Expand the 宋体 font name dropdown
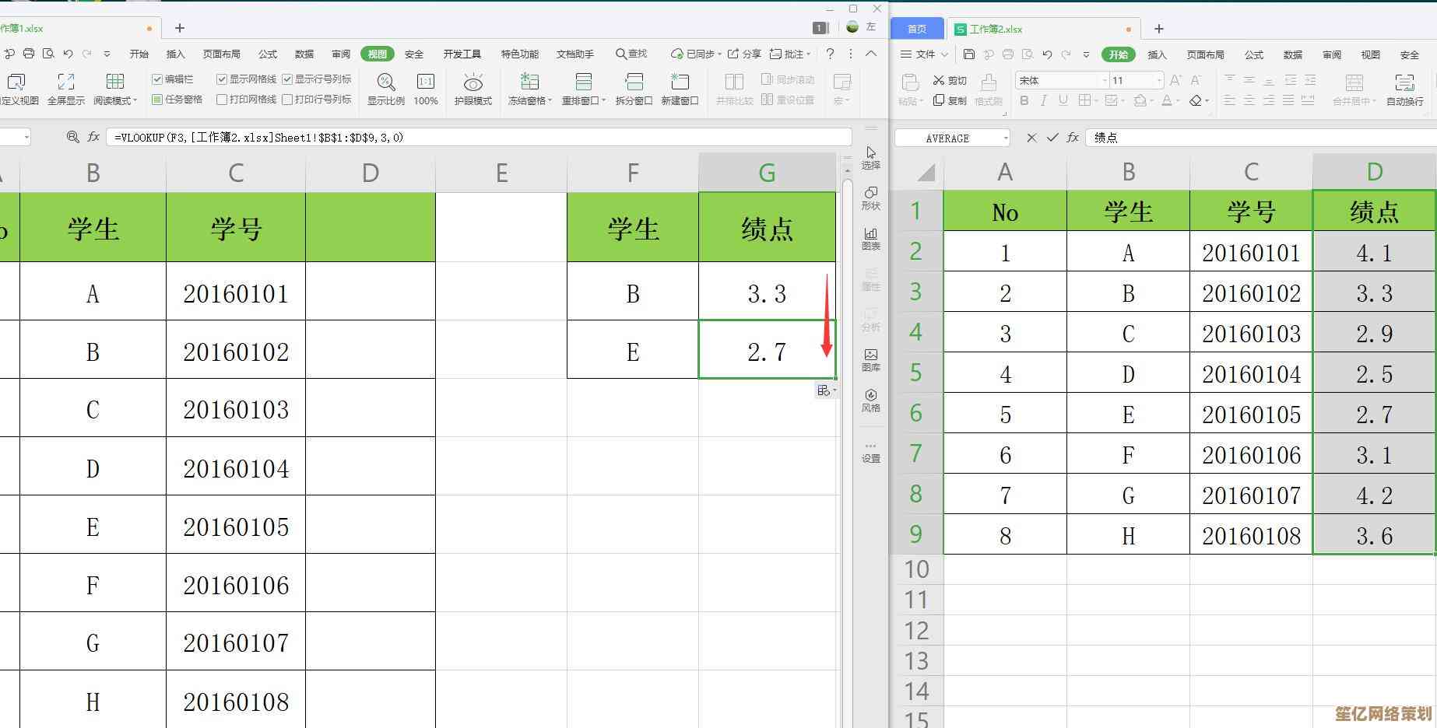Image resolution: width=1437 pixels, height=728 pixels. [x=1104, y=81]
